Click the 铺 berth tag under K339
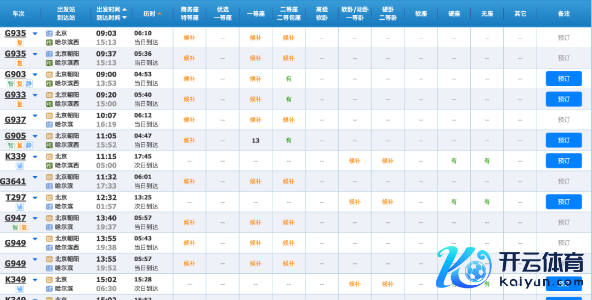The height and width of the screenshot is (300, 592). pos(20,166)
